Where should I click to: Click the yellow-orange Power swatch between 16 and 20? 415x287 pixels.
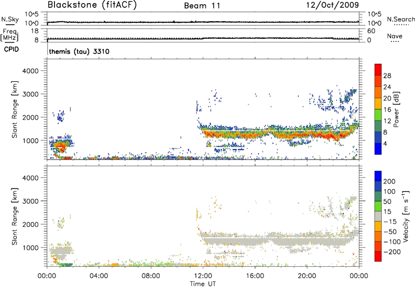coord(378,104)
